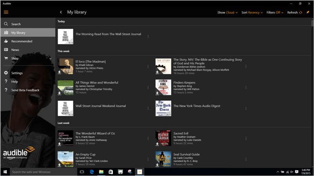
Task: Open more options for The Story, NIV
Action: pyautogui.click(x=246, y=66)
